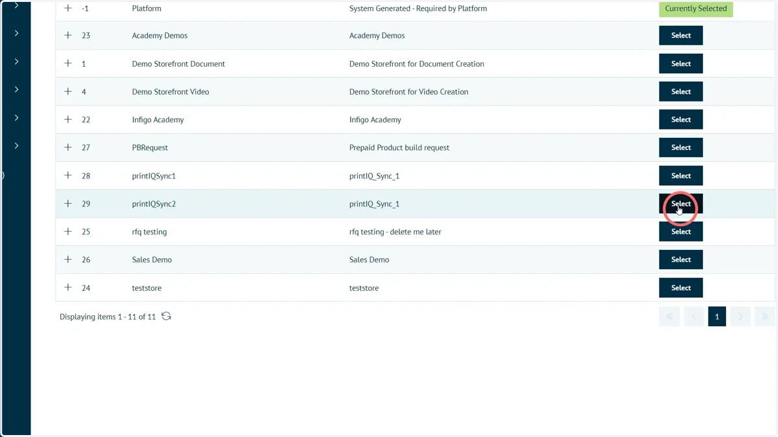Click the ID '-1' cell
The width and height of the screenshot is (778, 437).
(85, 8)
